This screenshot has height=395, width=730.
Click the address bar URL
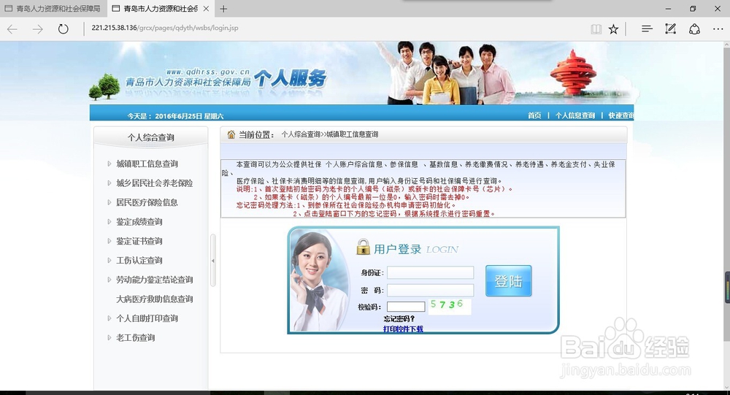pyautogui.click(x=165, y=28)
